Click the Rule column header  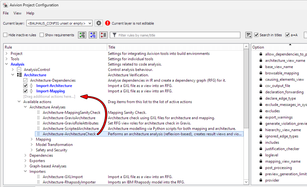click(55, 47)
